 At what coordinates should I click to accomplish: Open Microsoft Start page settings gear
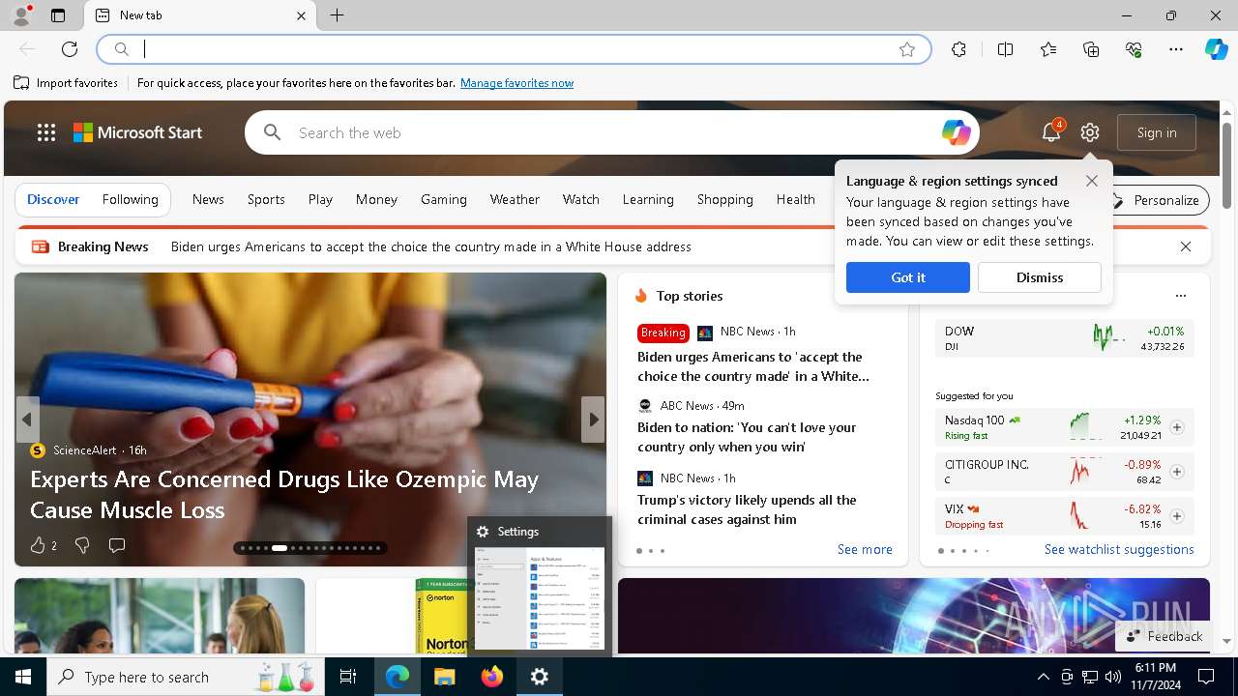[1090, 132]
